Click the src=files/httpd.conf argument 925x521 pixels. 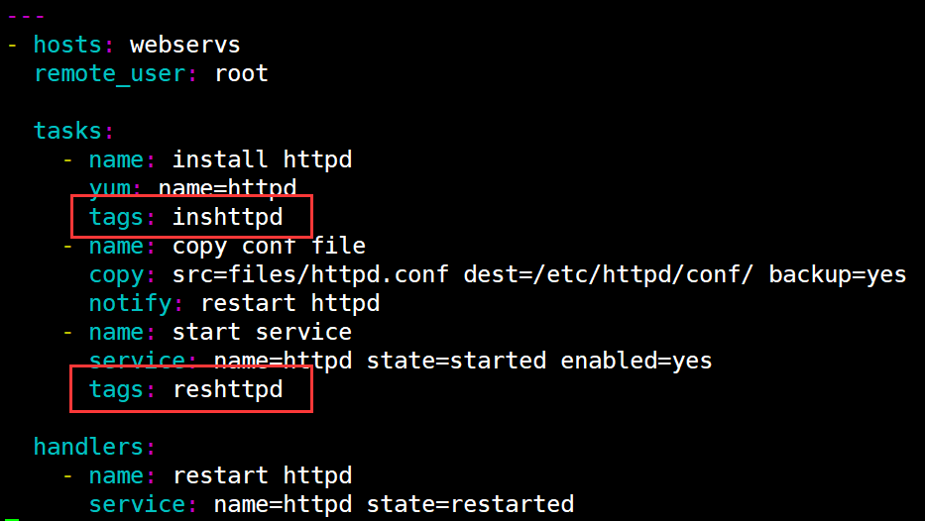(x=310, y=274)
